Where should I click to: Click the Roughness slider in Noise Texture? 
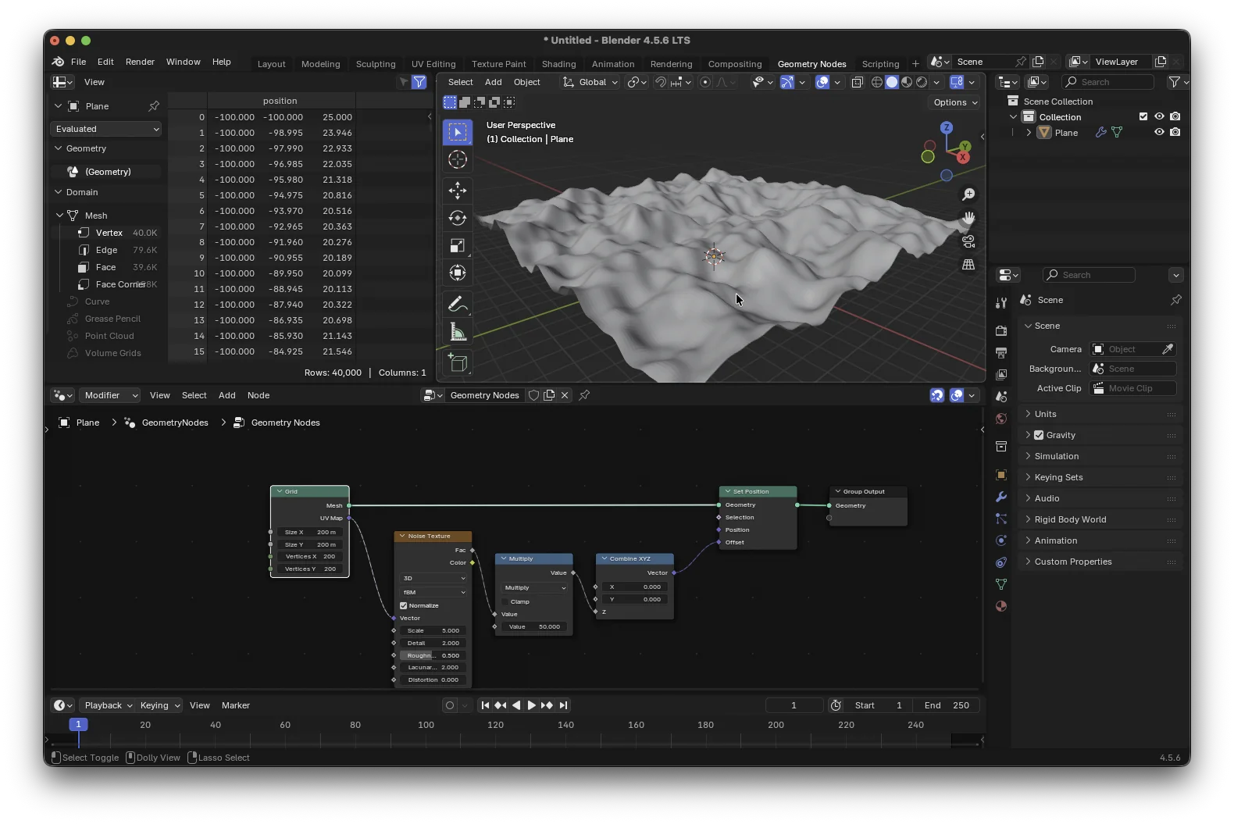point(433,655)
